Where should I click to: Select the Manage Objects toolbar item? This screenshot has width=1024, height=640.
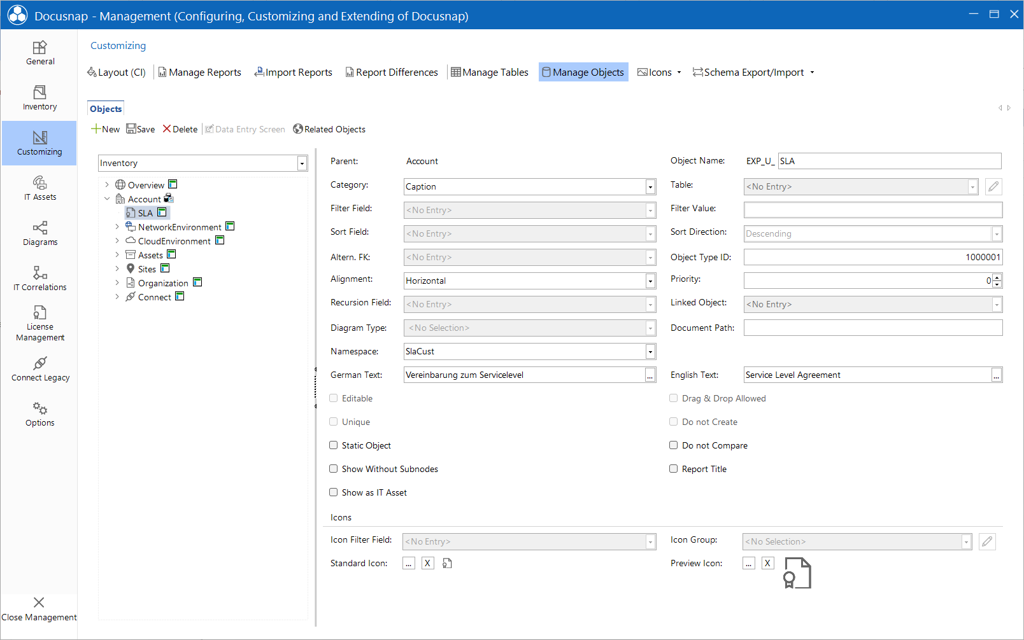[583, 73]
